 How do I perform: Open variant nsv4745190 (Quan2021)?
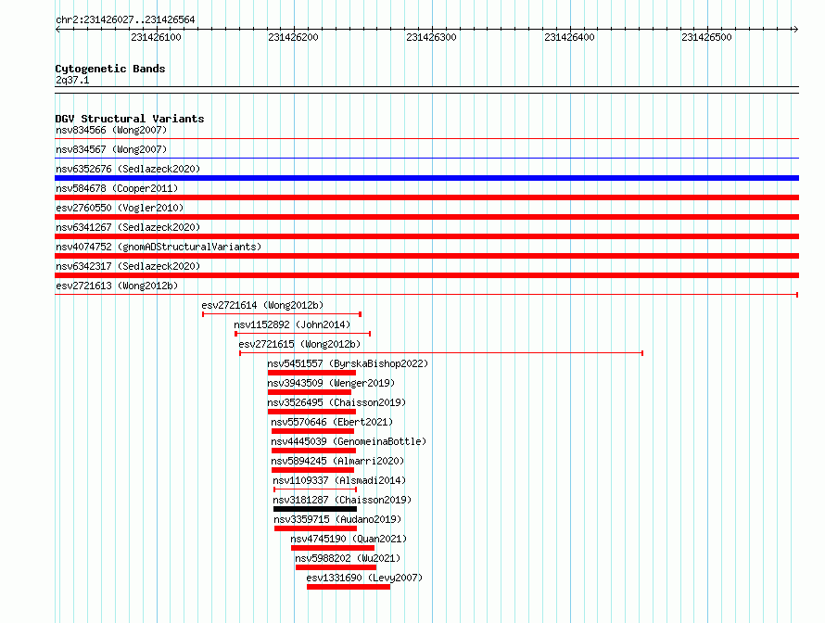pos(349,539)
